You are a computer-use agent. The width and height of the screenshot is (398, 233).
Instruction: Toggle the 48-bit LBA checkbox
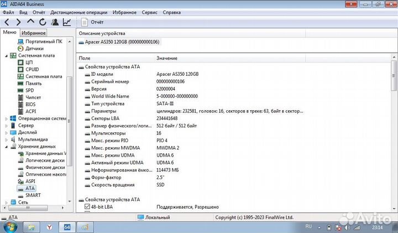(87, 206)
